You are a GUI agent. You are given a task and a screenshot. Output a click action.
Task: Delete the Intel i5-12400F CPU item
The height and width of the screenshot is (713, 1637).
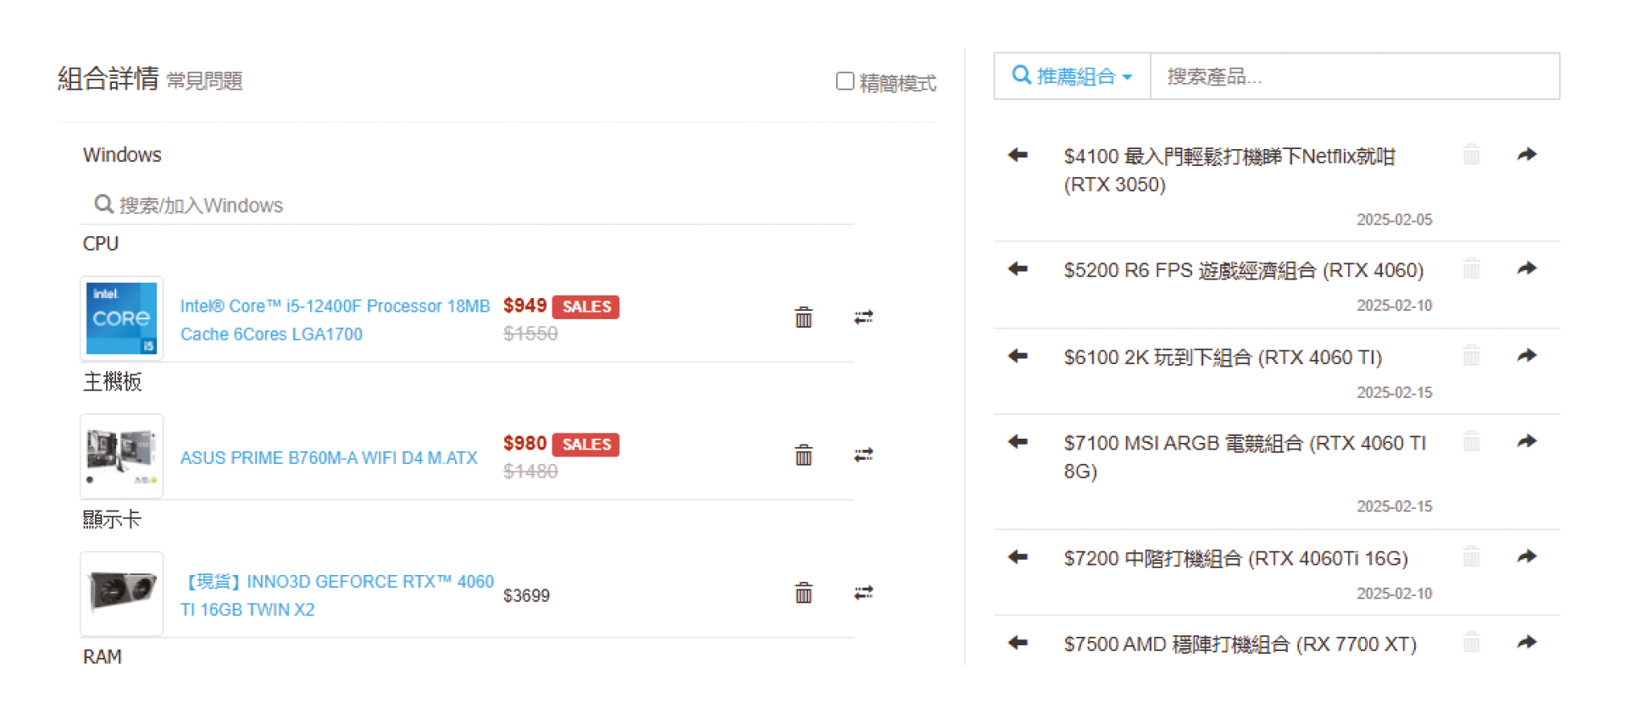pos(803,318)
